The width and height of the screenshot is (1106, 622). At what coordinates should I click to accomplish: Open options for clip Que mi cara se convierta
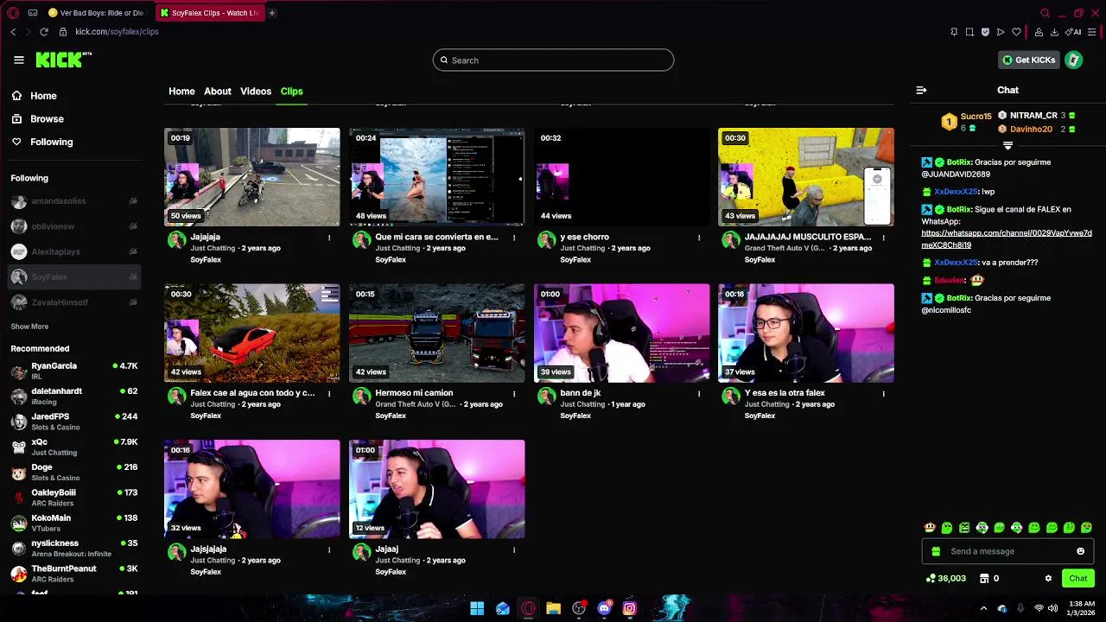click(x=514, y=237)
